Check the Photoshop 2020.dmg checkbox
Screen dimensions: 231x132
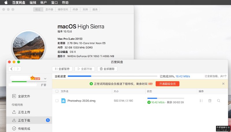tap(57, 101)
